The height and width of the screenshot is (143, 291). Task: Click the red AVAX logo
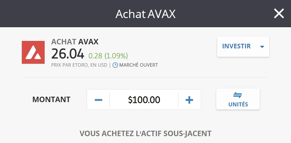click(x=33, y=52)
